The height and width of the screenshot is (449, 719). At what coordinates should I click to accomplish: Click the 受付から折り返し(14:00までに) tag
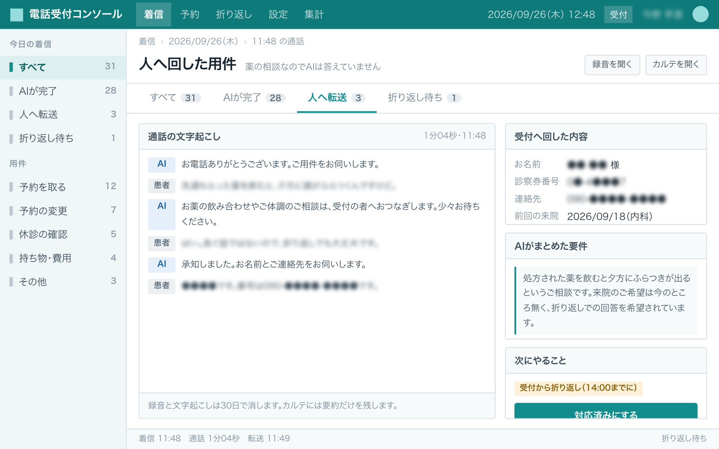coord(578,388)
